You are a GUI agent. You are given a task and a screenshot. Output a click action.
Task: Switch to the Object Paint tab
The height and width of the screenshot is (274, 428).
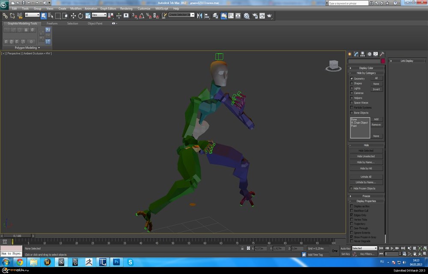pos(95,24)
